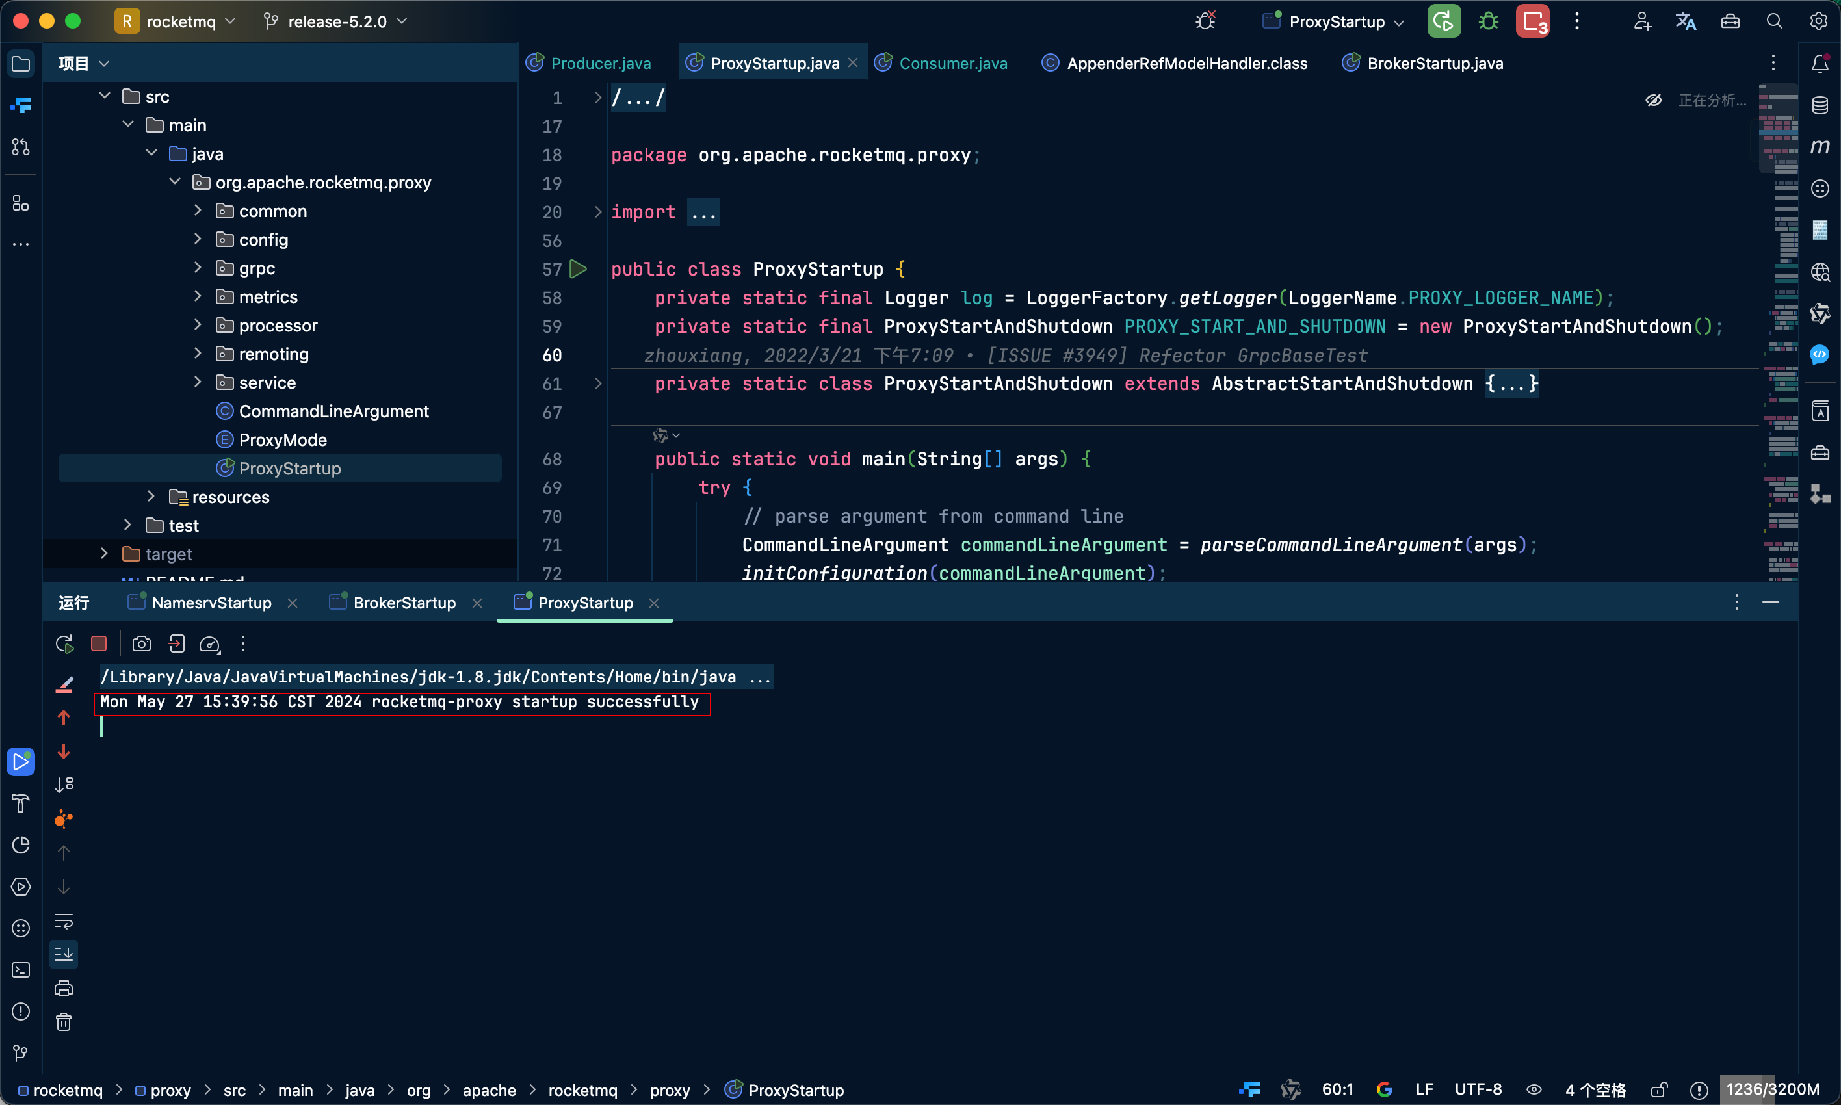Click the memory indicator 1236/3200M
The width and height of the screenshot is (1841, 1105).
pos(1773,1089)
